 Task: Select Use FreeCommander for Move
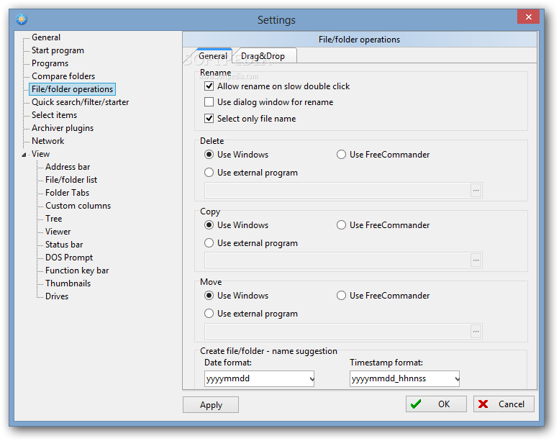coord(341,296)
